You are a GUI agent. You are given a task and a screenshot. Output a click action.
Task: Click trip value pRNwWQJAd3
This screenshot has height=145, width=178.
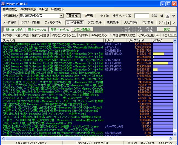[114, 126]
